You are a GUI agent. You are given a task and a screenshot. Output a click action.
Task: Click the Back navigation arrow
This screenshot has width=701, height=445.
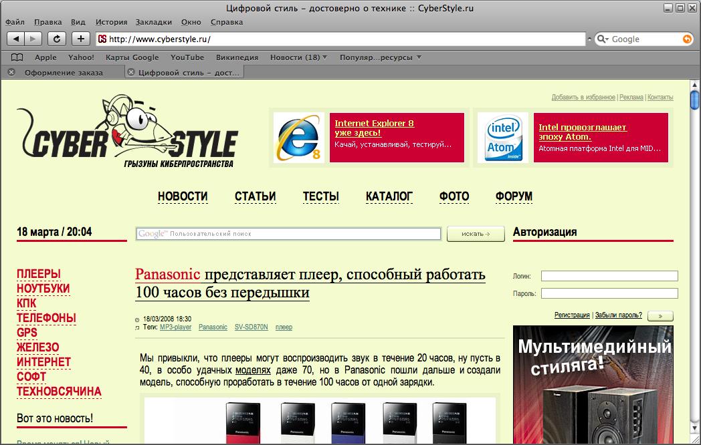point(17,38)
